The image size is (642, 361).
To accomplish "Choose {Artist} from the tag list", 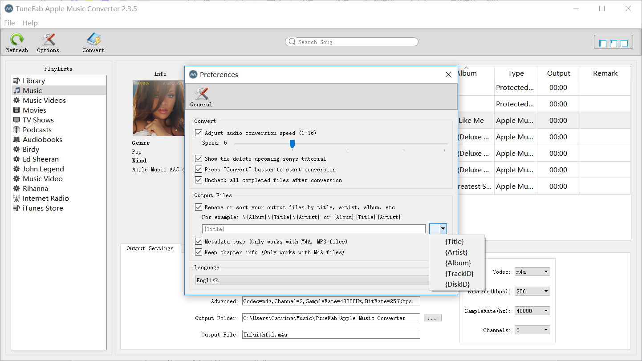I will [456, 252].
